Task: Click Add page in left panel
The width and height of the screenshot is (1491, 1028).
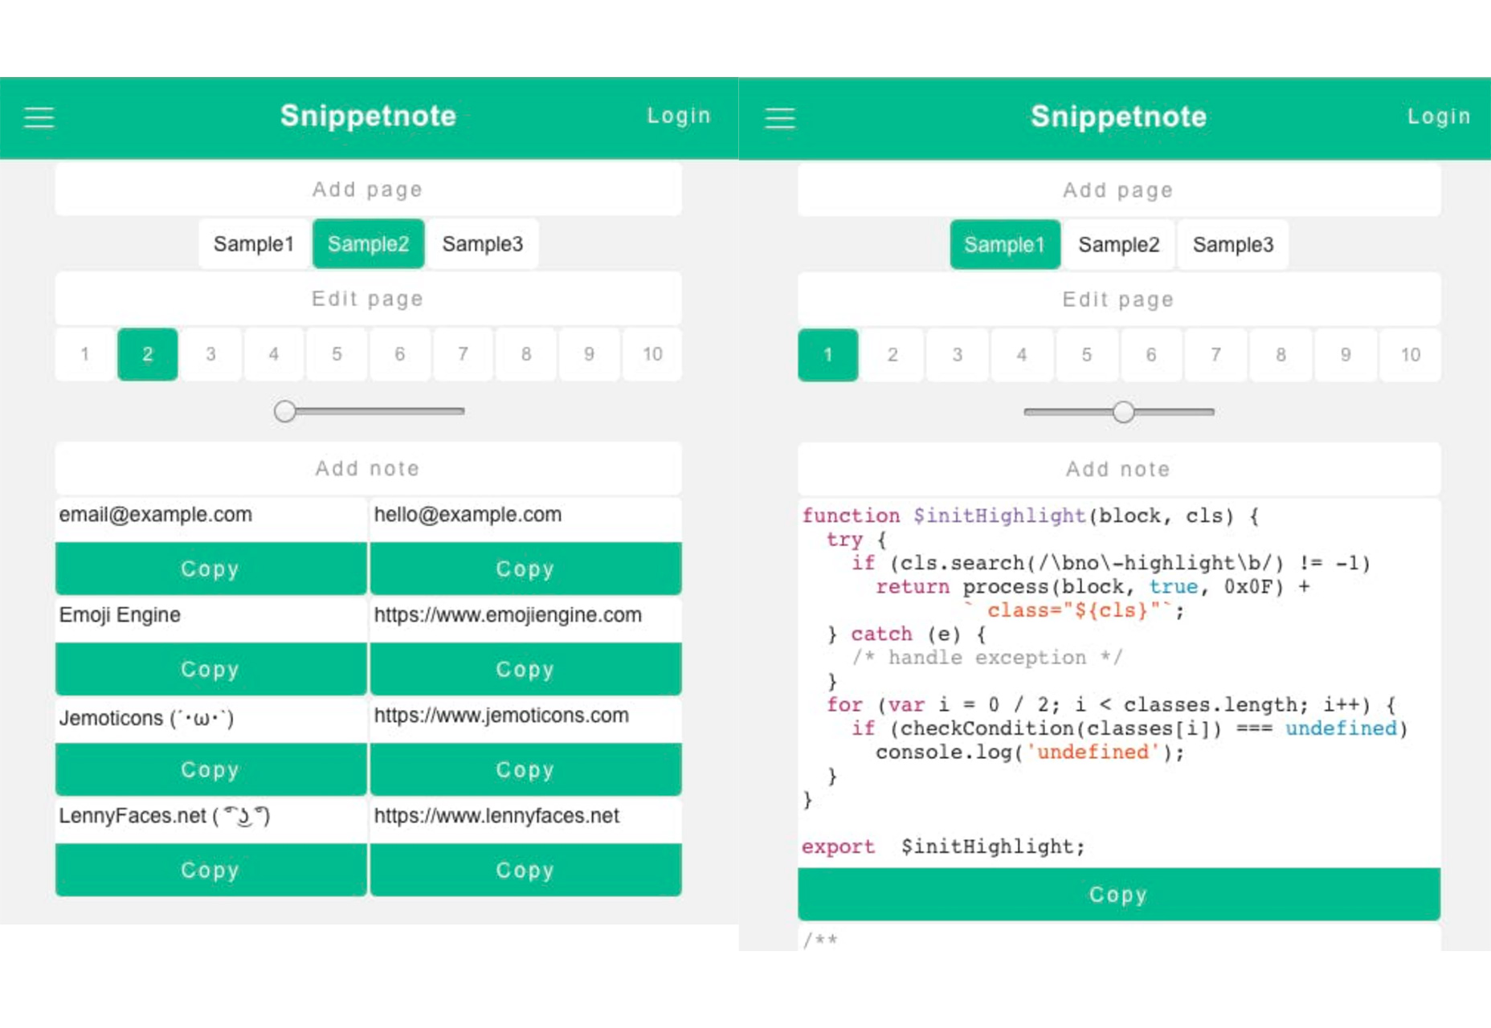Action: point(368,190)
